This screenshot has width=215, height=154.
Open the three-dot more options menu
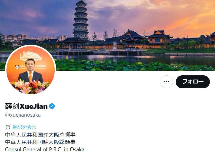pos(166,82)
